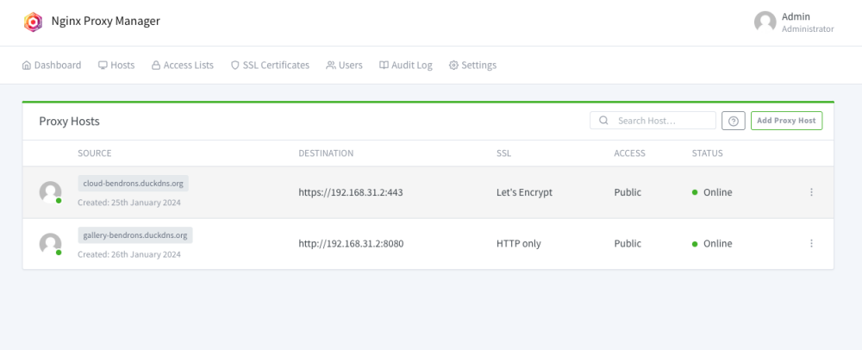Open three-dot menu for cloud-bendrons row
Image resolution: width=862 pixels, height=350 pixels.
coord(811,192)
